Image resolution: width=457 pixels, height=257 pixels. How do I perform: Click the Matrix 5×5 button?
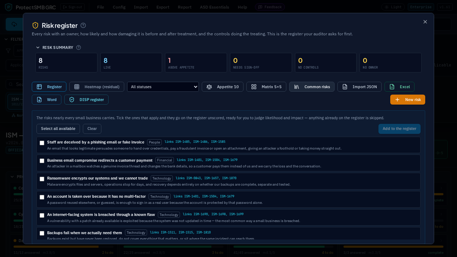[266, 87]
